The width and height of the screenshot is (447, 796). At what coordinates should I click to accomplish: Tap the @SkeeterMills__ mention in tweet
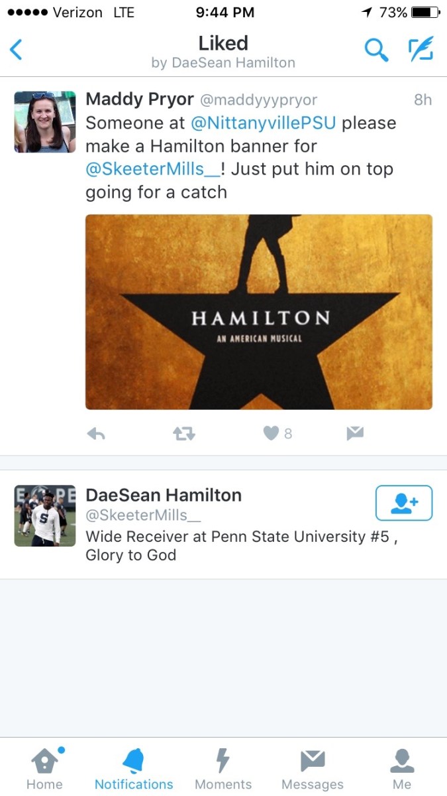[152, 169]
